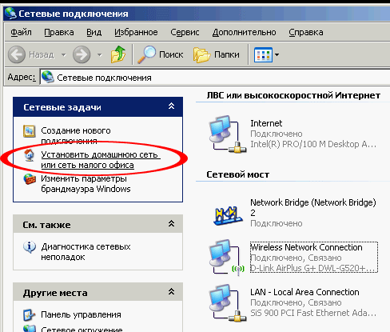Open the Дополнительно menu
Screen dimensions: 390x332
tap(244, 32)
